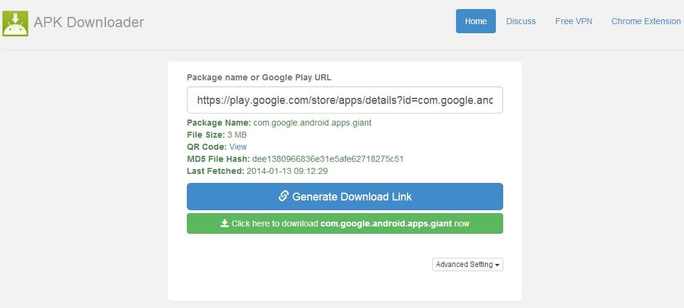The height and width of the screenshot is (308, 684).
Task: Focus the Google Play URL input field
Action: click(x=345, y=100)
